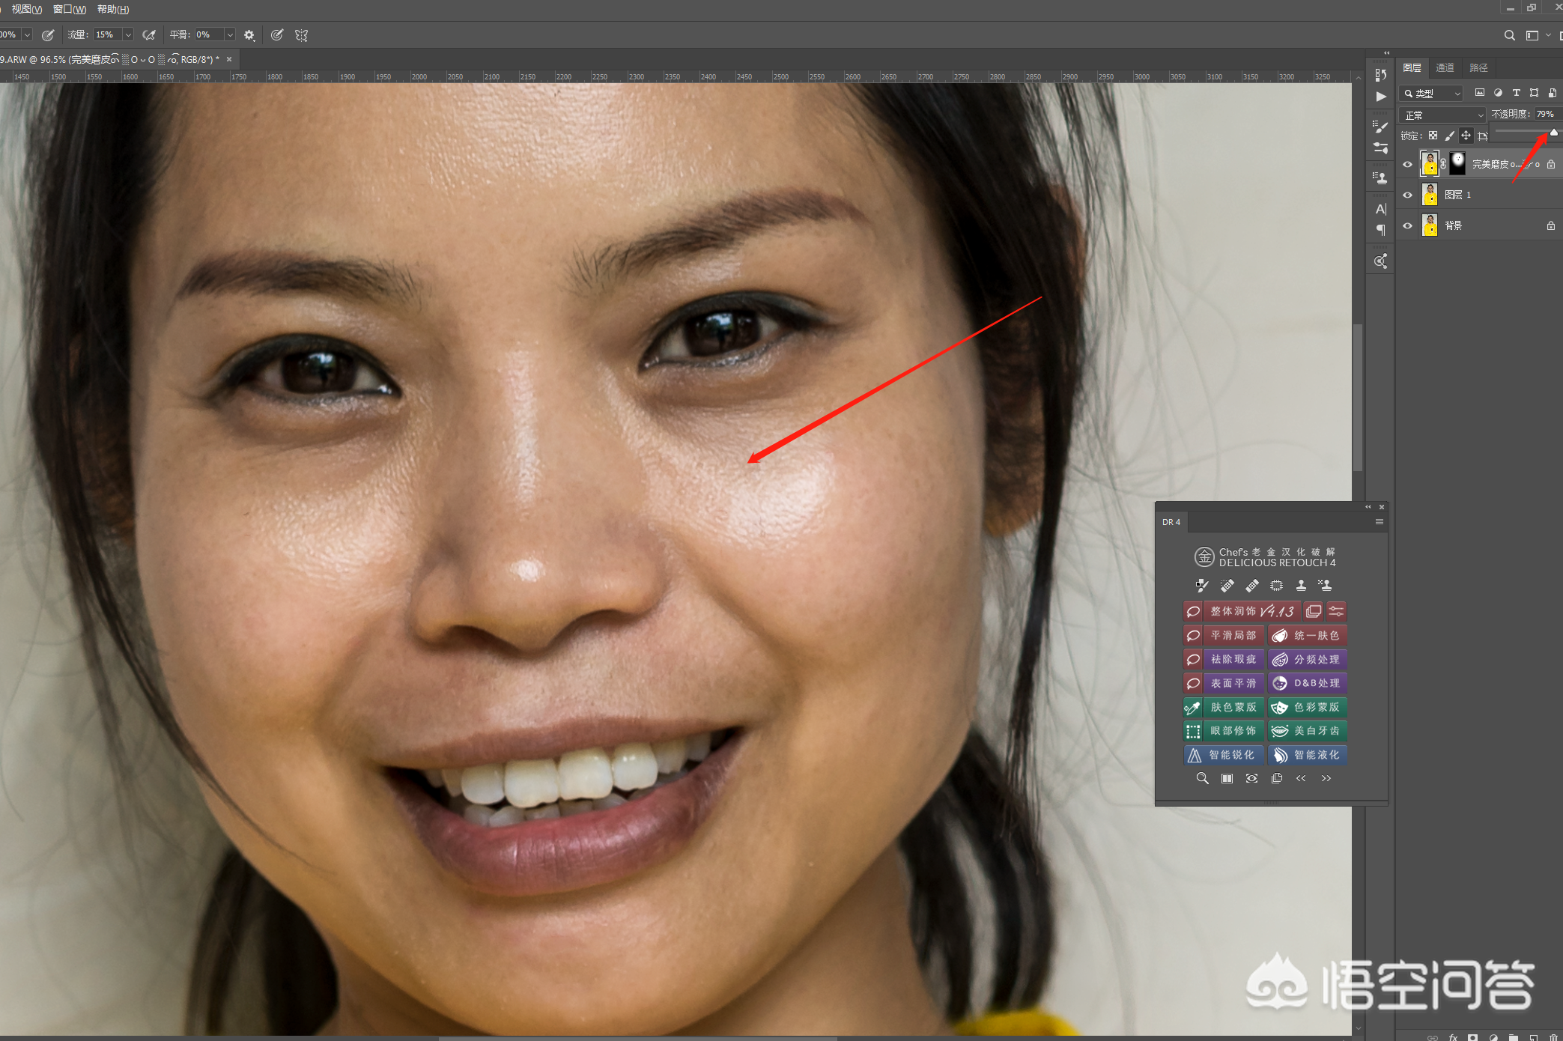Click the opacity slider handle

point(1553,133)
